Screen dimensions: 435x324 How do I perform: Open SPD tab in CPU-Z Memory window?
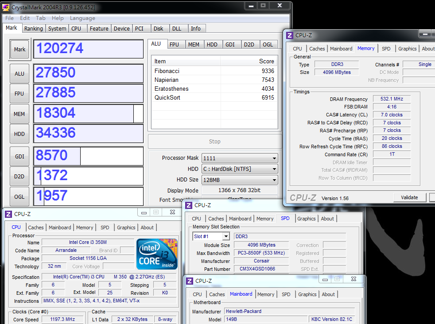[x=386, y=49]
